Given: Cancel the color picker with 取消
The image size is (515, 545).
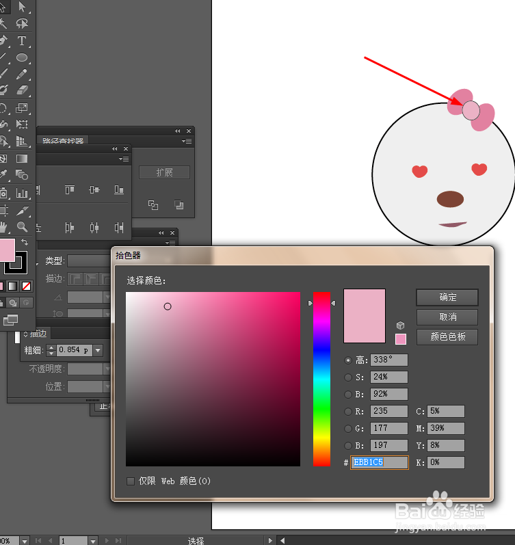Looking at the screenshot, I should (x=447, y=317).
